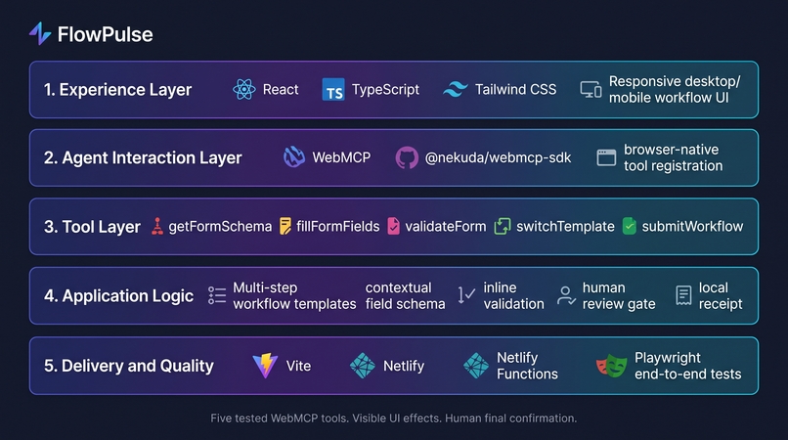Click 'browser-native tool registration' text

pos(673,157)
